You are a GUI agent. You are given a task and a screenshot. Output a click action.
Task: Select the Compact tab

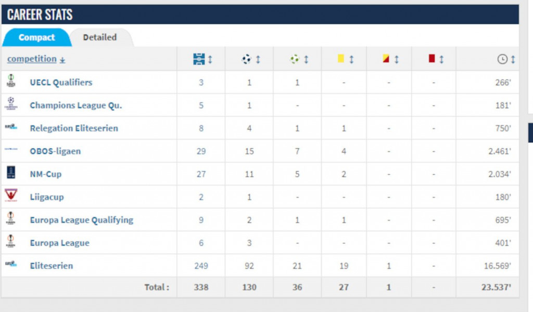36,37
